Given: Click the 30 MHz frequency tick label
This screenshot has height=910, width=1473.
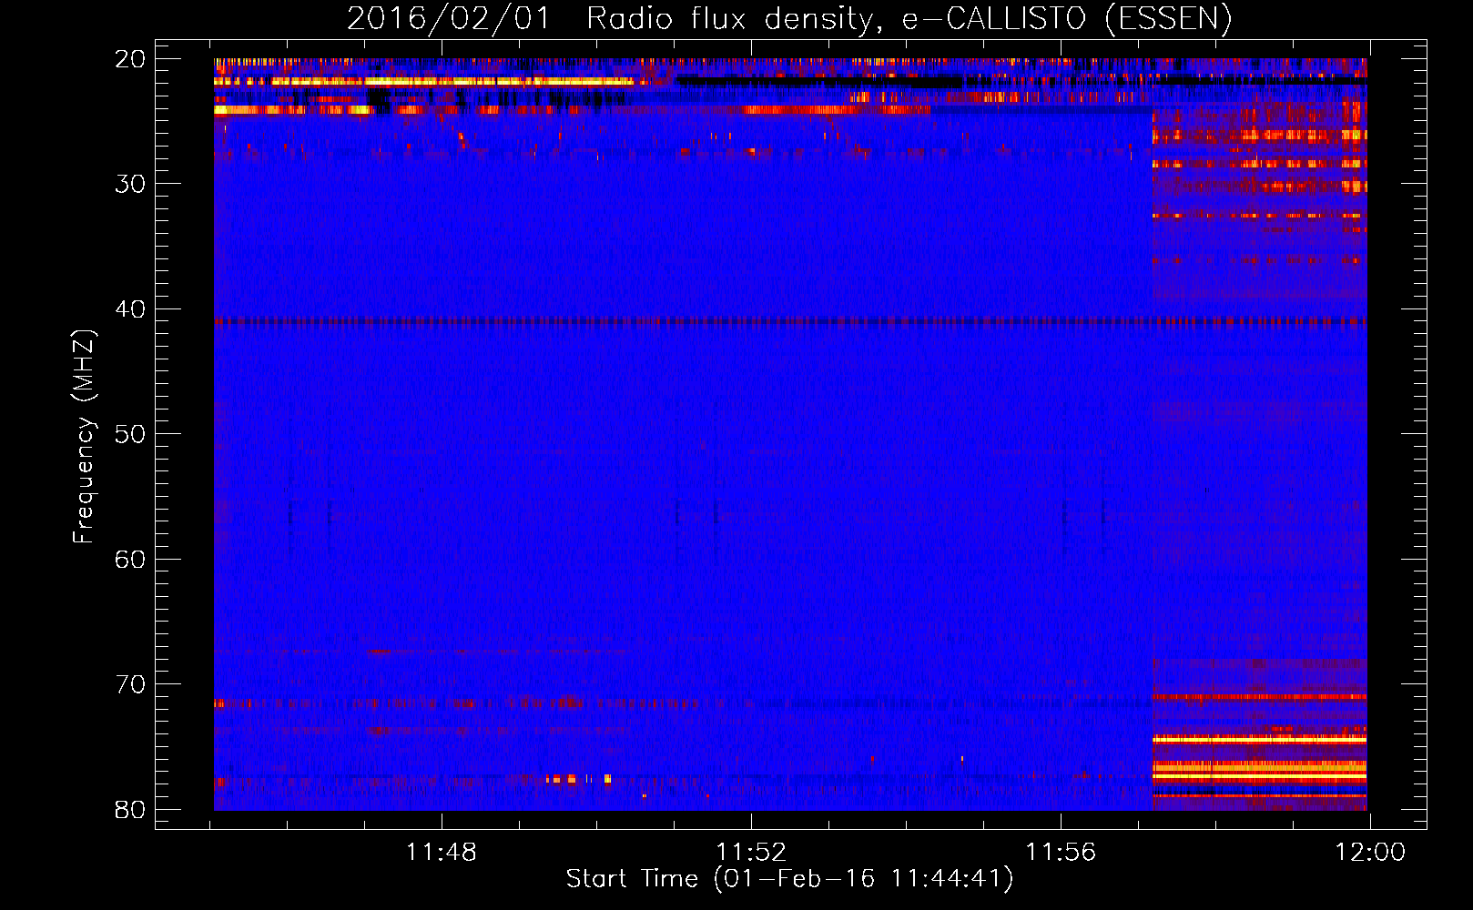Looking at the screenshot, I should [x=130, y=184].
